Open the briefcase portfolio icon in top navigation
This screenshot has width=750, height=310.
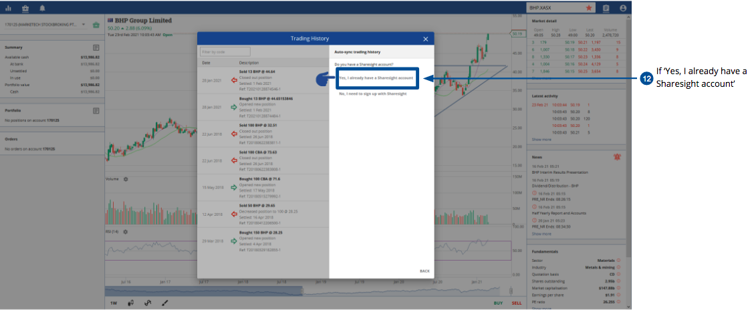point(25,8)
